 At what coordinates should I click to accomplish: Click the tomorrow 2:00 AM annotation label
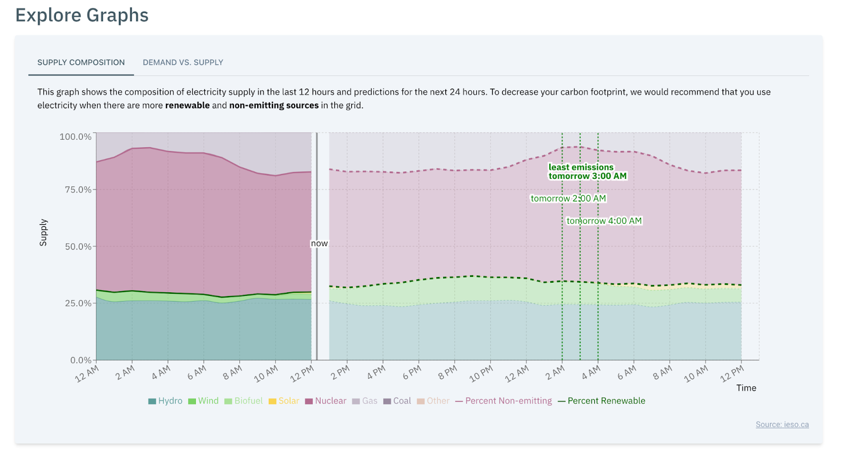(x=568, y=198)
